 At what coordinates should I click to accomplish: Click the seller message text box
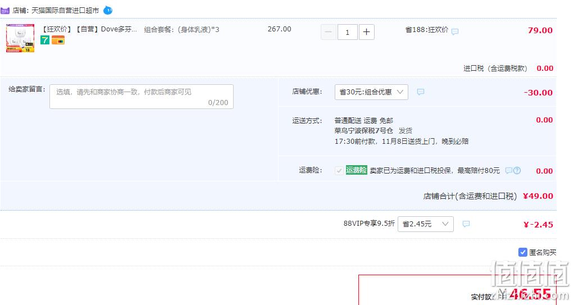pyautogui.click(x=142, y=97)
